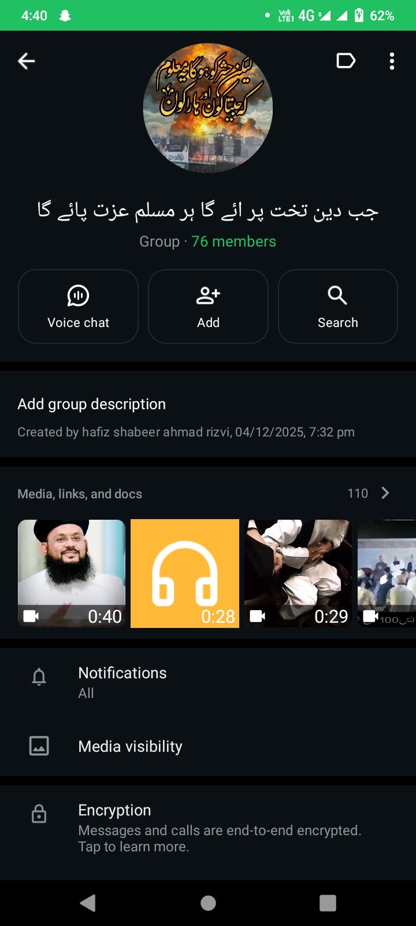This screenshot has width=416, height=926.
Task: Tap Add group description
Action: 92,404
